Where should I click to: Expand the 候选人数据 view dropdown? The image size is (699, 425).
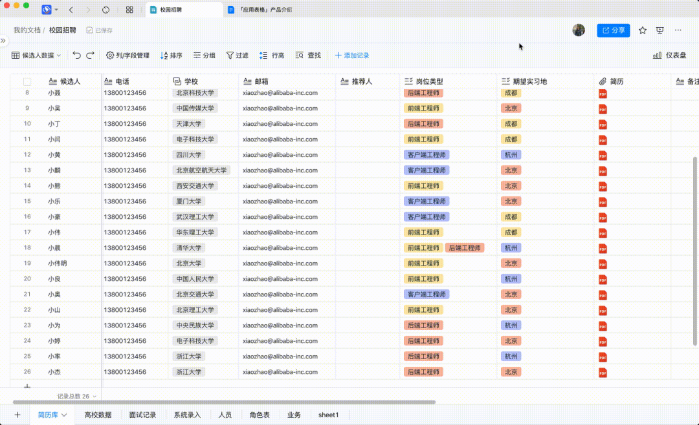point(37,56)
